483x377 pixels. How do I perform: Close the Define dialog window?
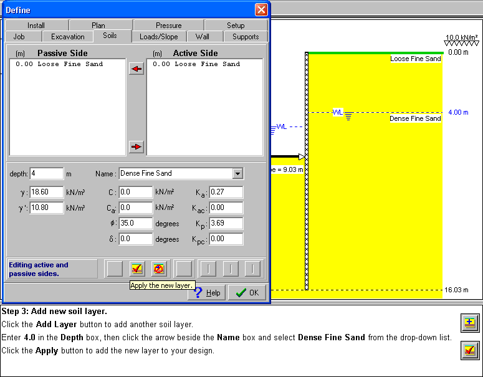click(x=261, y=10)
